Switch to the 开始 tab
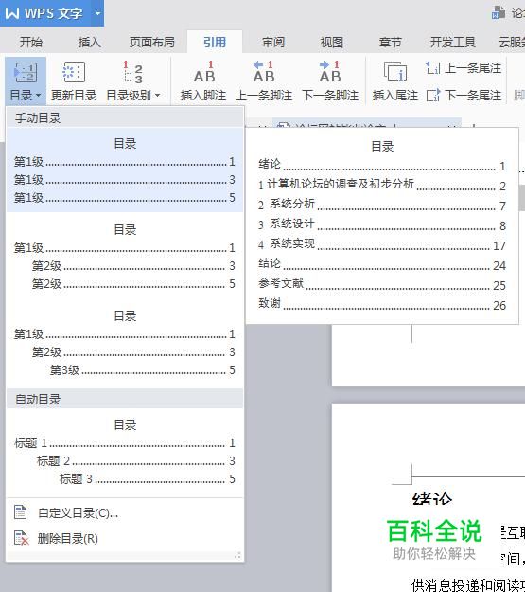This screenshot has height=592, width=525. (31, 42)
